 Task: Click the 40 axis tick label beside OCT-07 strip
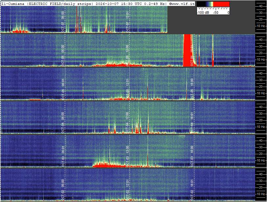click(261, 6)
